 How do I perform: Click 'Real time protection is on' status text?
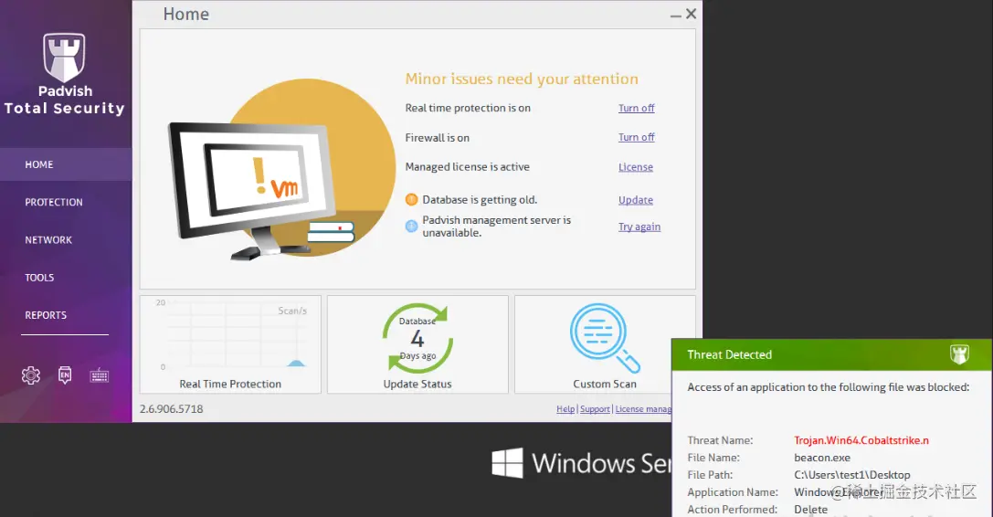click(x=468, y=109)
